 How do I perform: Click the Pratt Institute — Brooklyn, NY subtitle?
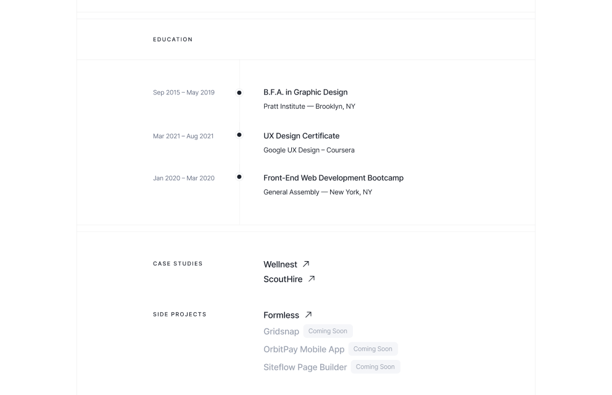[x=309, y=106]
